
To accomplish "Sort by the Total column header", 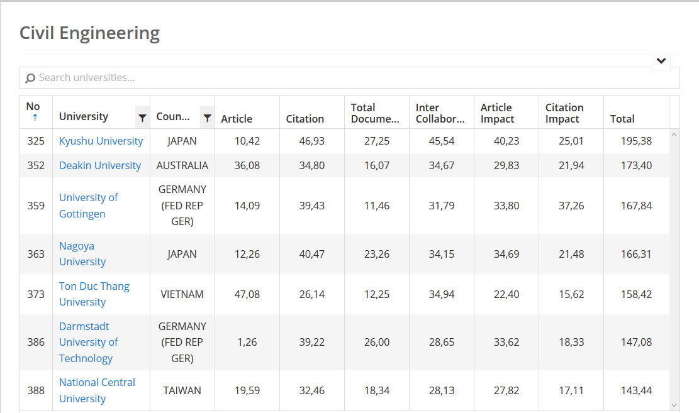I will click(622, 119).
